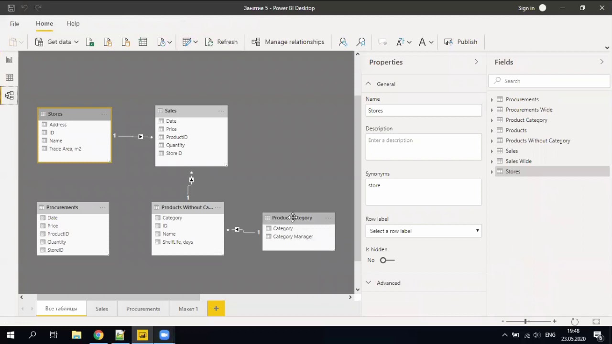Click the Name input field

[424, 110]
